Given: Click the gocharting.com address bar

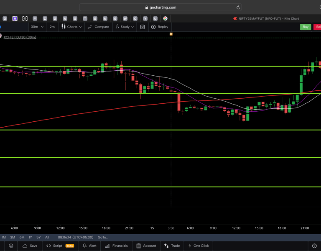Looking at the screenshot, I should pos(160,8).
